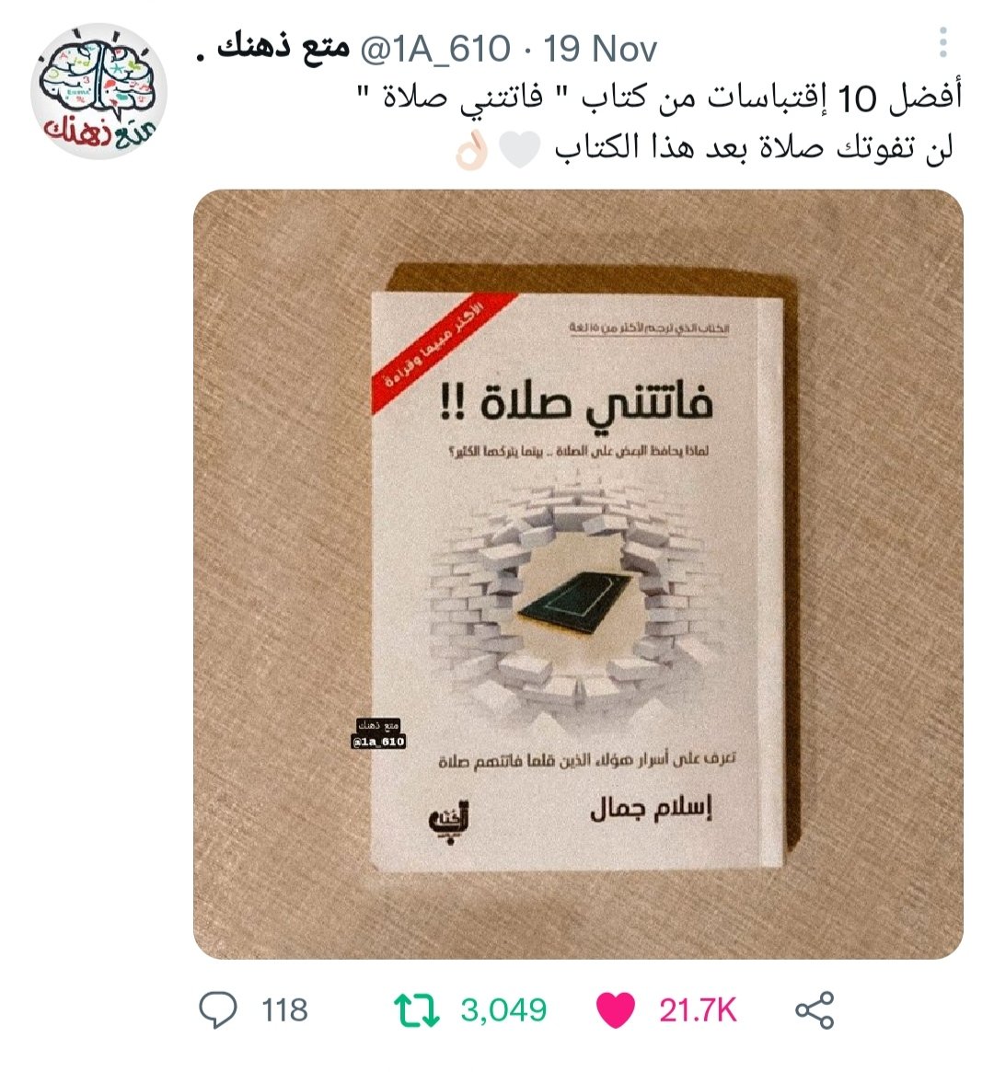View the 21.7K likes count
994x1072 pixels.
point(698,1010)
